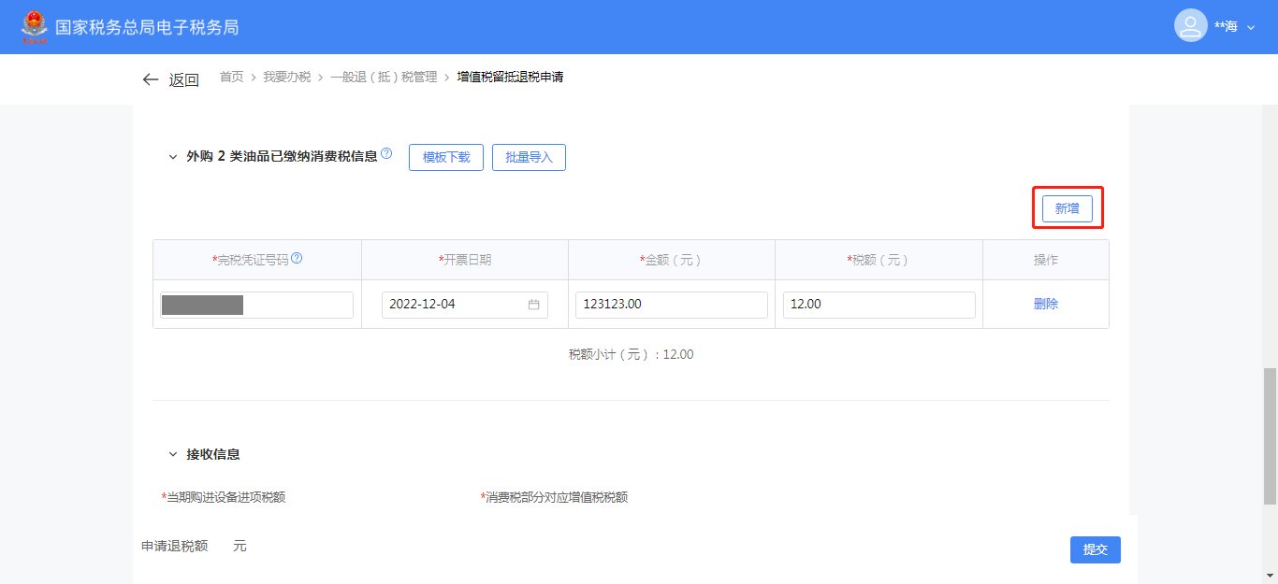Viewport: 1278px width, 584px height.
Task: Click help icon next to 外购2类油品已缴纳消费税信息
Action: point(386,154)
